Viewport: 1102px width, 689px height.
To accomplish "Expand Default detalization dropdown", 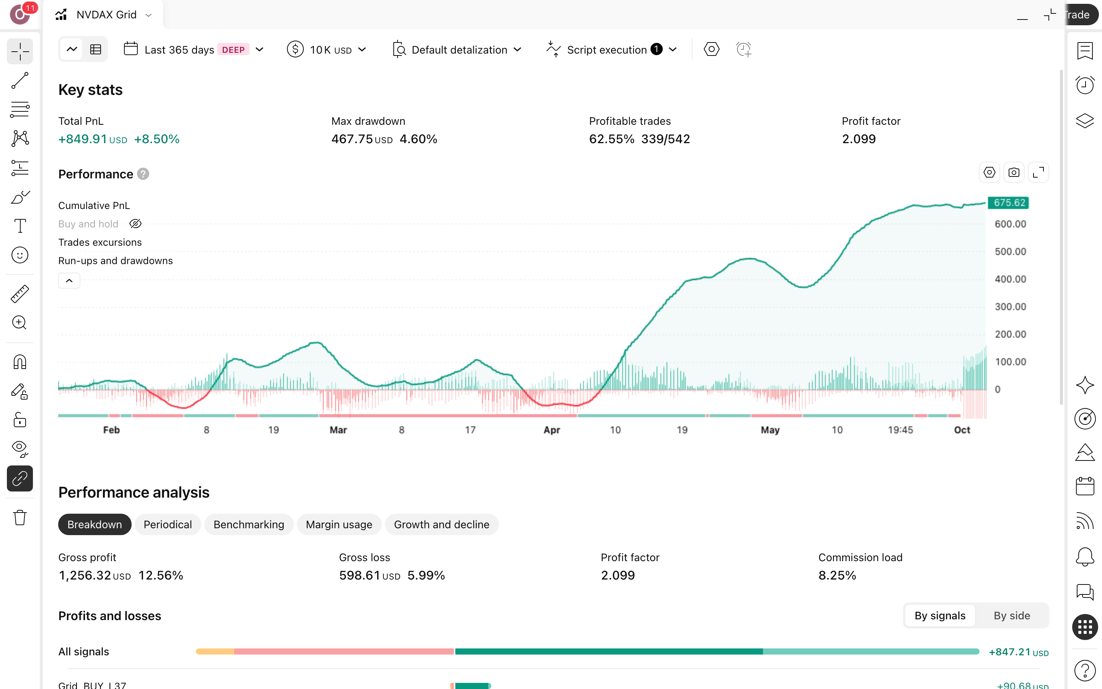I will 457,49.
